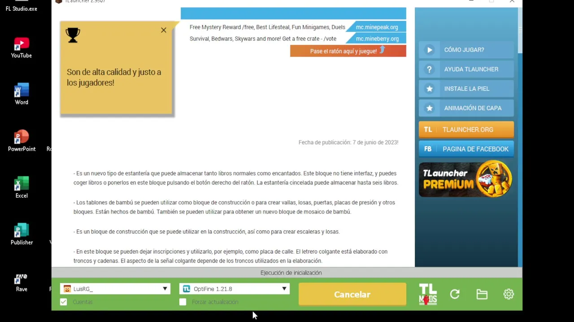
Task: Open the PAGINA DE FACEBOOK button
Action: tap(466, 149)
